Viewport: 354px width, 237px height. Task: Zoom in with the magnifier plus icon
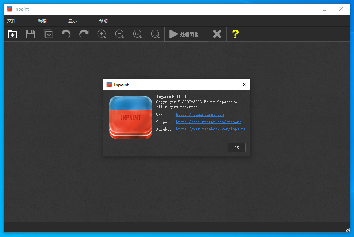(x=102, y=34)
